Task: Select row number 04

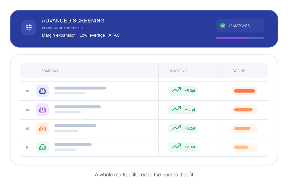Action: (28, 147)
